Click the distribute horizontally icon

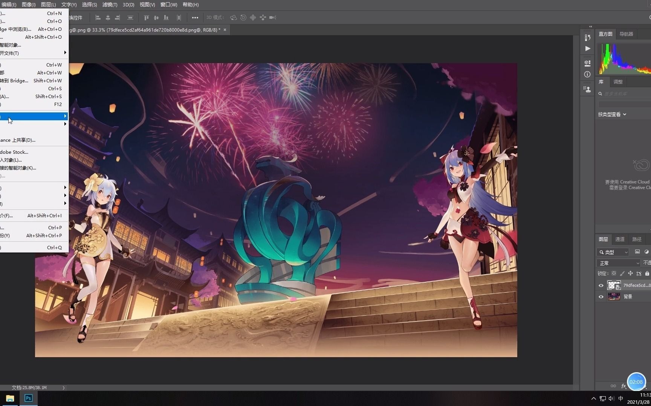coord(179,18)
